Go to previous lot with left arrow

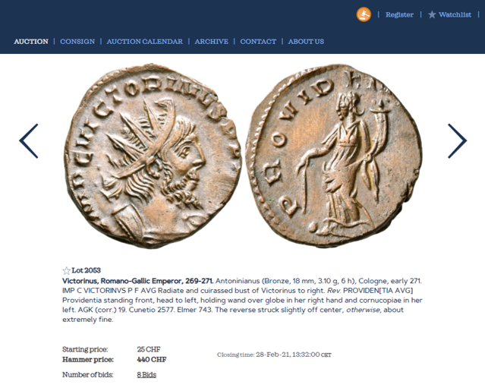click(x=29, y=141)
